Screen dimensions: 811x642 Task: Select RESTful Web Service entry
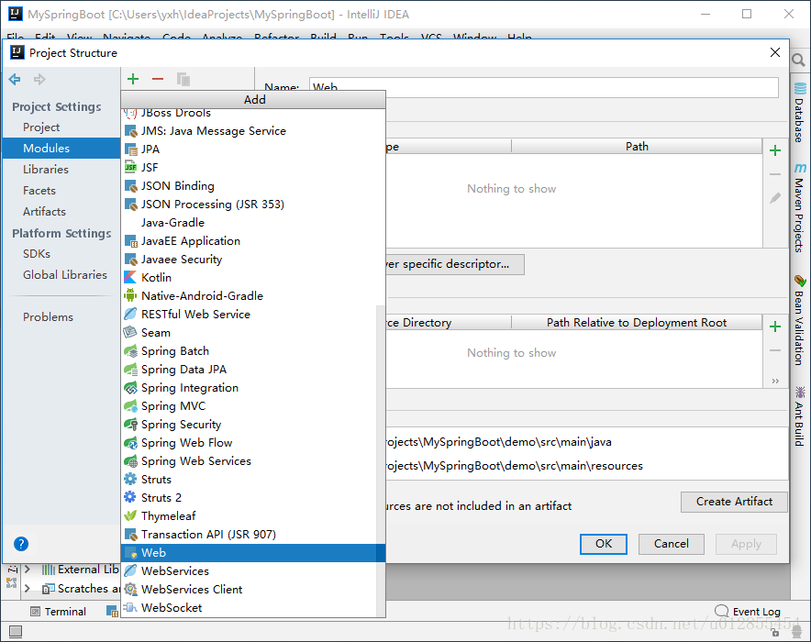[x=253, y=315]
